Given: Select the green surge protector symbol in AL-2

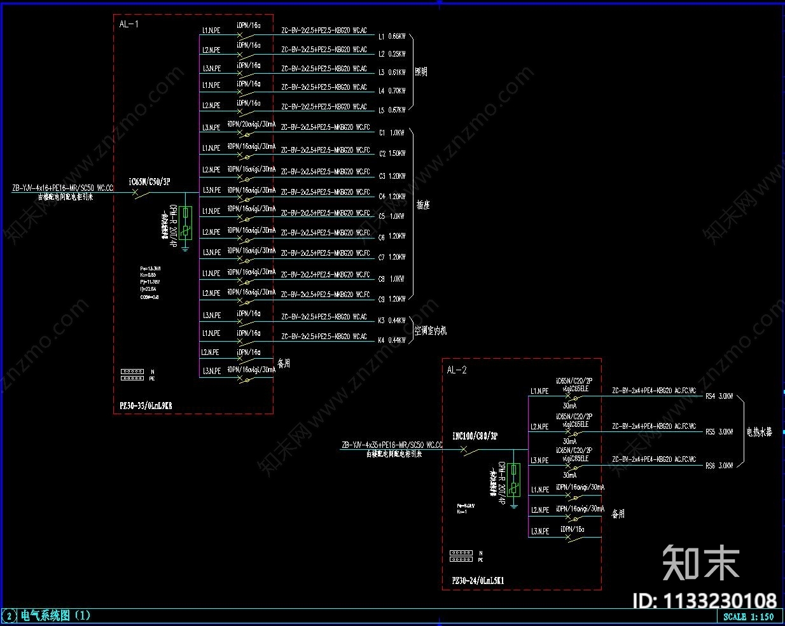Looking at the screenshot, I should pyautogui.click(x=514, y=480).
